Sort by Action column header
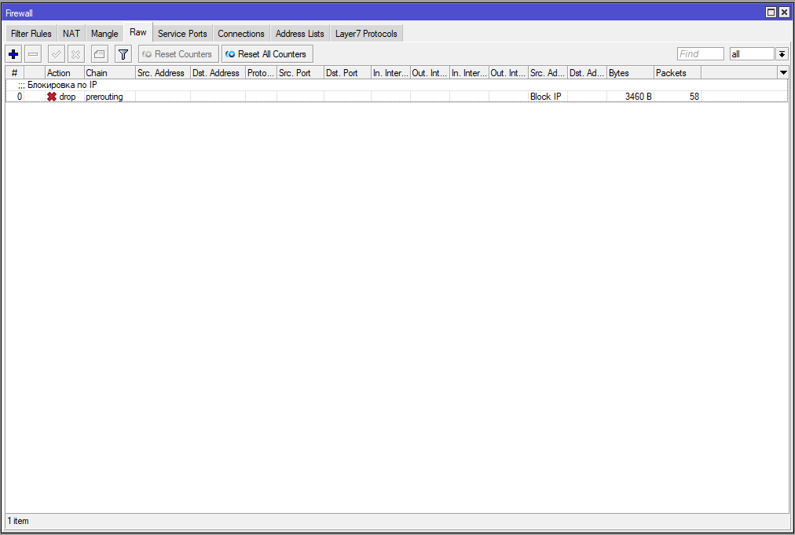The width and height of the screenshot is (795, 535). coord(64,73)
